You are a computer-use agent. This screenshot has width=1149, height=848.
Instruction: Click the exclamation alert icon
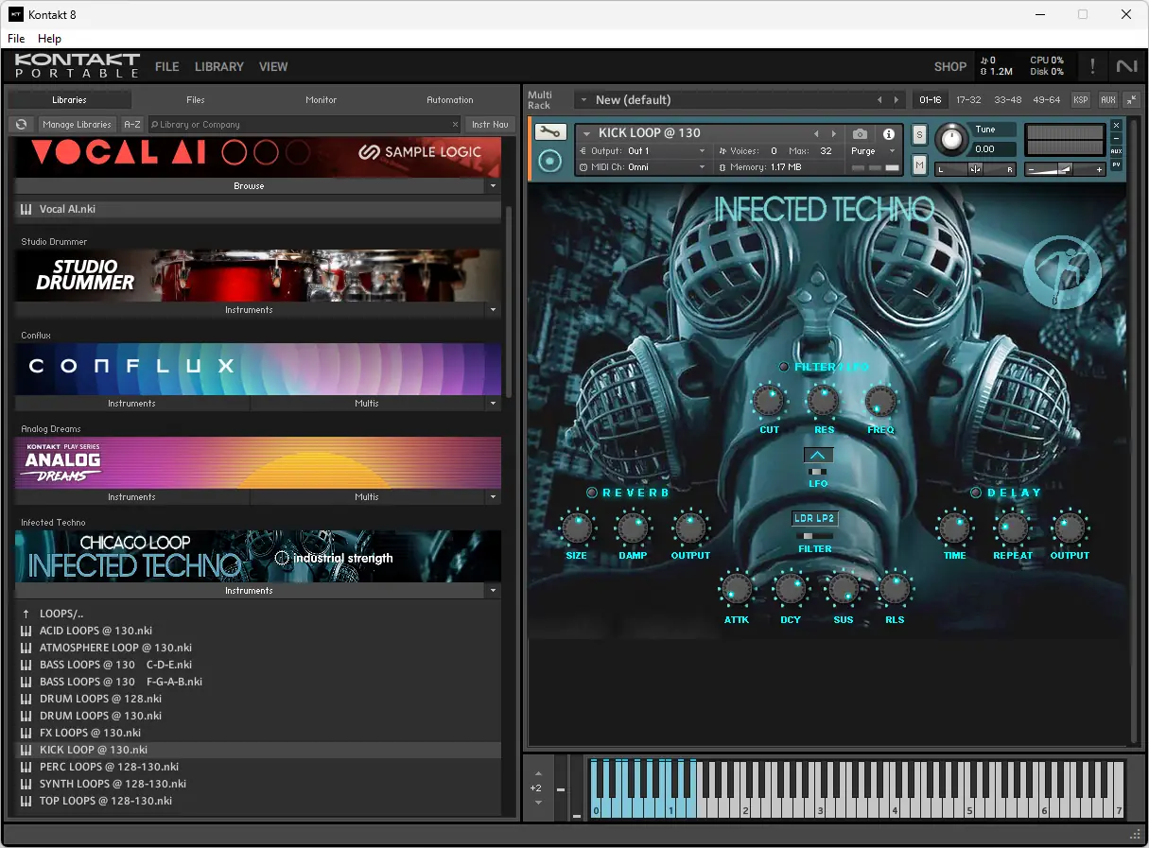point(1092,66)
